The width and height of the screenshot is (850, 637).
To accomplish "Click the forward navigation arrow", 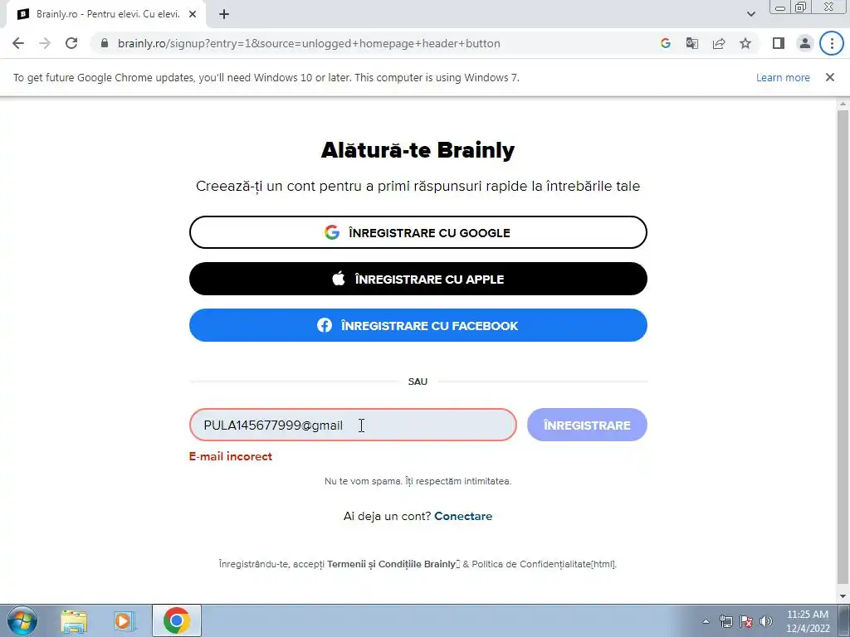I will (45, 43).
